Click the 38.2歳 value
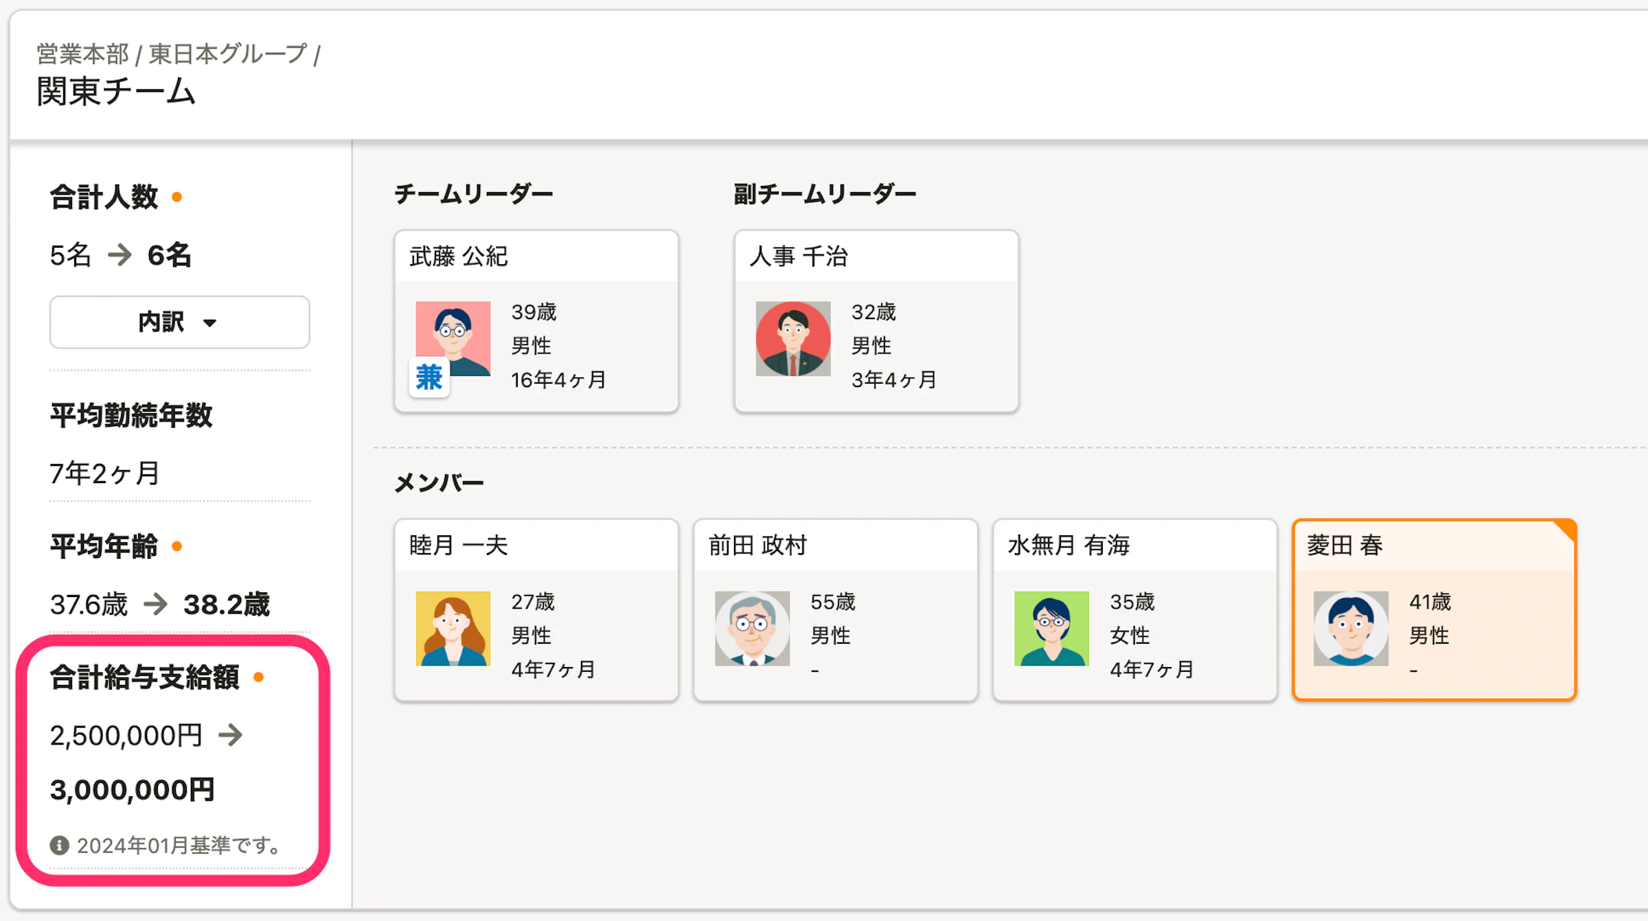The image size is (1648, 921). [x=227, y=605]
